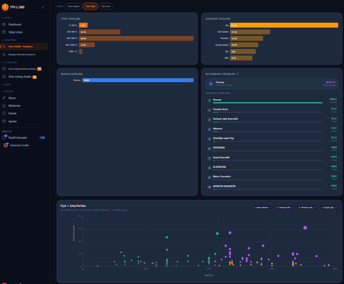Click the Takip Listesi box icon
This screenshot has height=284, width=344.
coord(4,32)
